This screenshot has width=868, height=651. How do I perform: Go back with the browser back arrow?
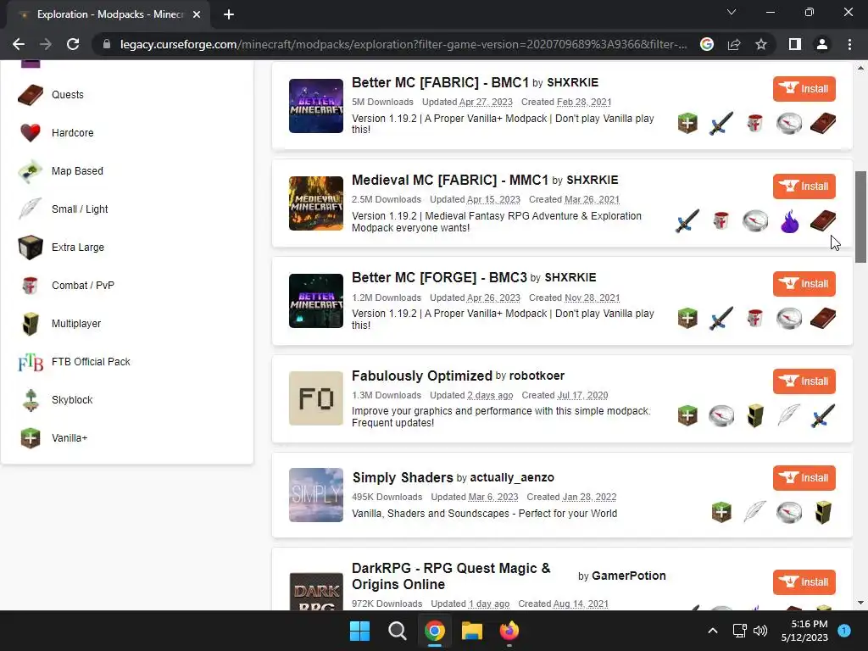click(x=19, y=44)
